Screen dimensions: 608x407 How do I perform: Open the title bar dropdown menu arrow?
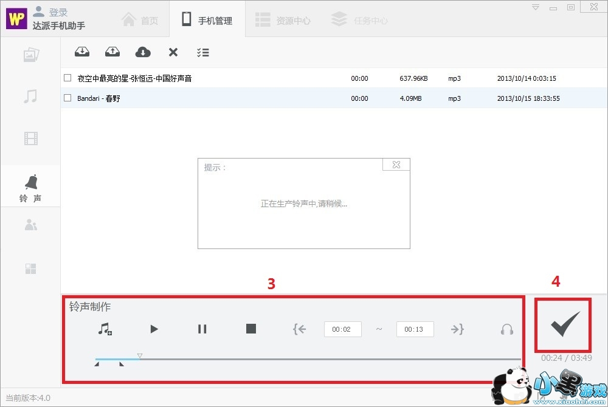coord(536,7)
